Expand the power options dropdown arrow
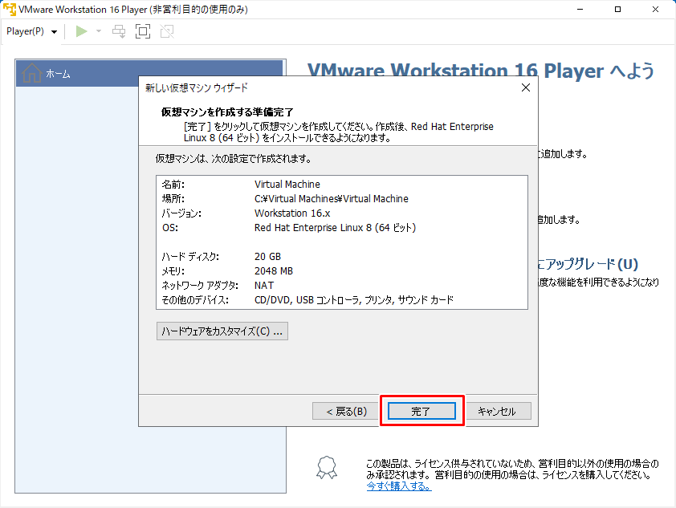676x508 pixels. coord(99,31)
